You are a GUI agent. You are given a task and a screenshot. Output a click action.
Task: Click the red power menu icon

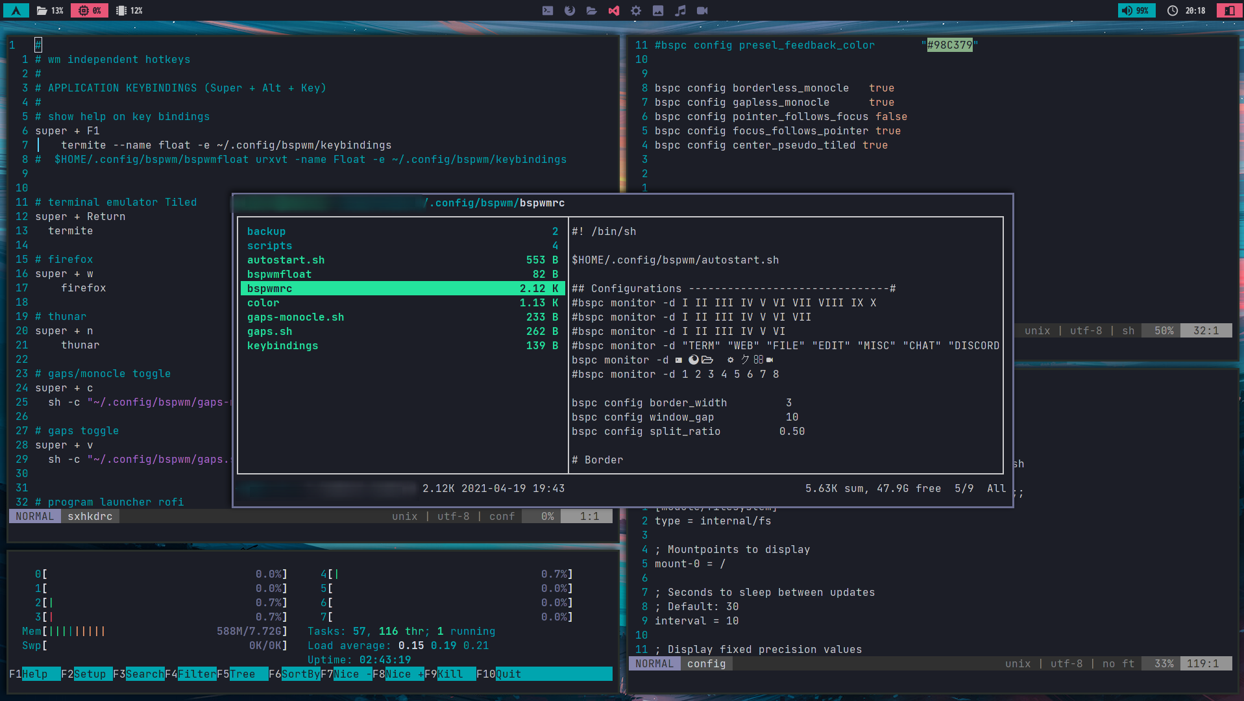coord(1230,10)
